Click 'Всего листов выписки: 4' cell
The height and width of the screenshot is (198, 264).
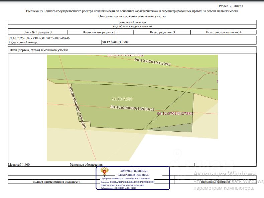pos(224,32)
